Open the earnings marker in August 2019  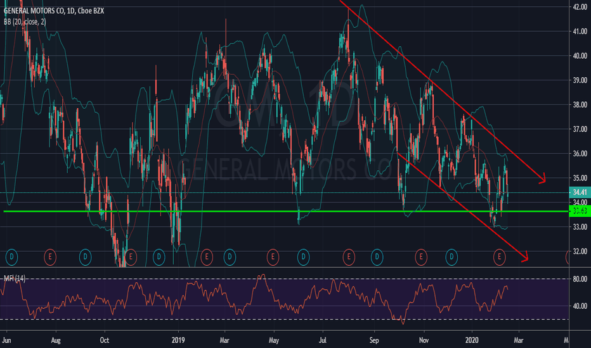pos(349,258)
